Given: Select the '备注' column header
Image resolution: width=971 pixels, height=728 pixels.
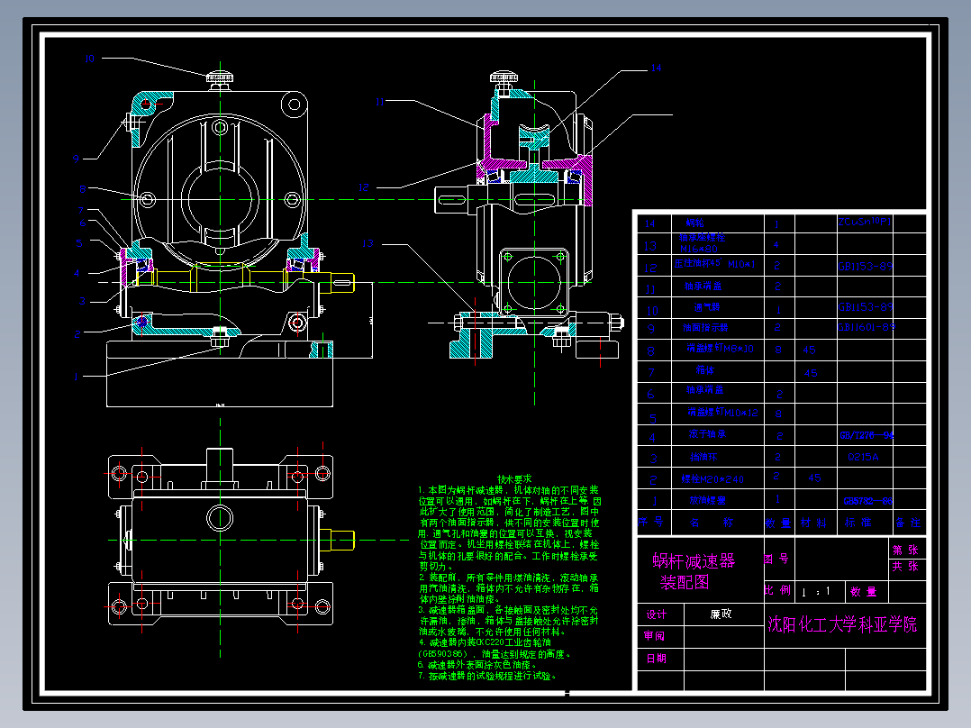Looking at the screenshot, I should pos(908,523).
